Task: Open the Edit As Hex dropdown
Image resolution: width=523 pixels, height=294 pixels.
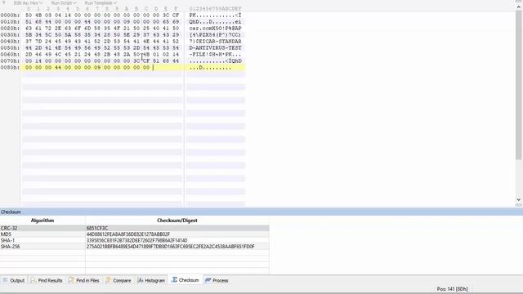Action: tap(28, 2)
